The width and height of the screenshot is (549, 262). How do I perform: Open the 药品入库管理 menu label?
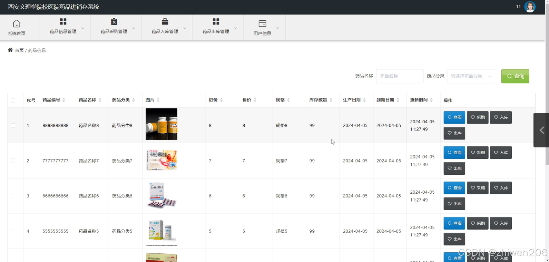coord(165,31)
